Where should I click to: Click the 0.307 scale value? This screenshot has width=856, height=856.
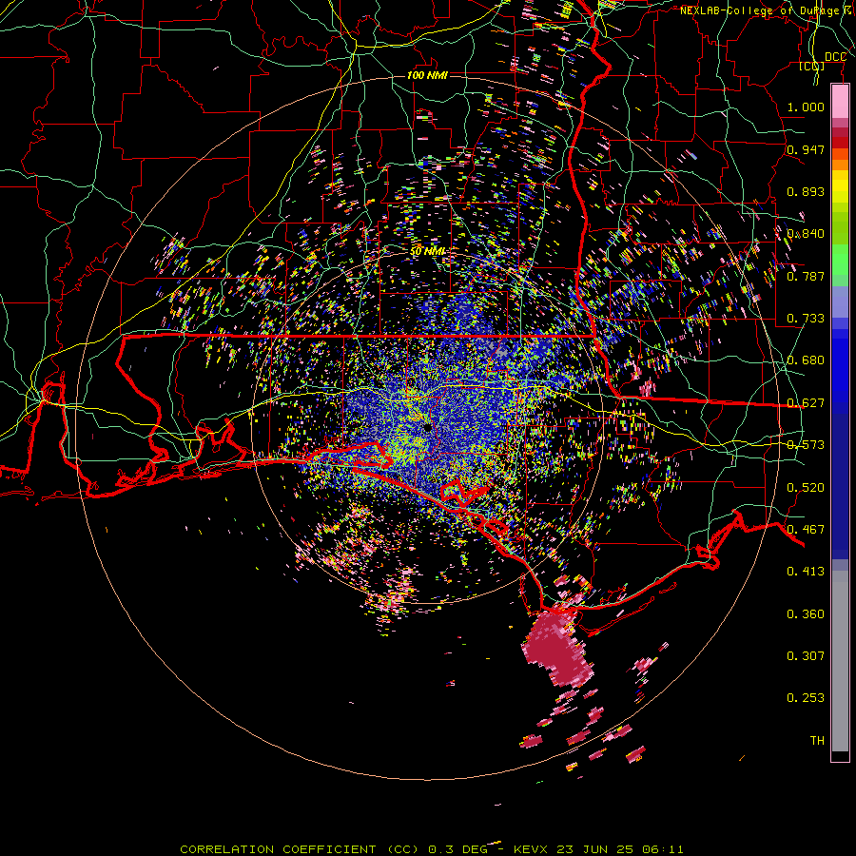pos(806,656)
